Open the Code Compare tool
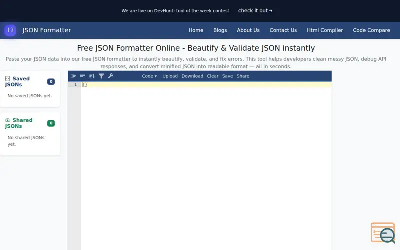The height and width of the screenshot is (250, 400). point(371,30)
